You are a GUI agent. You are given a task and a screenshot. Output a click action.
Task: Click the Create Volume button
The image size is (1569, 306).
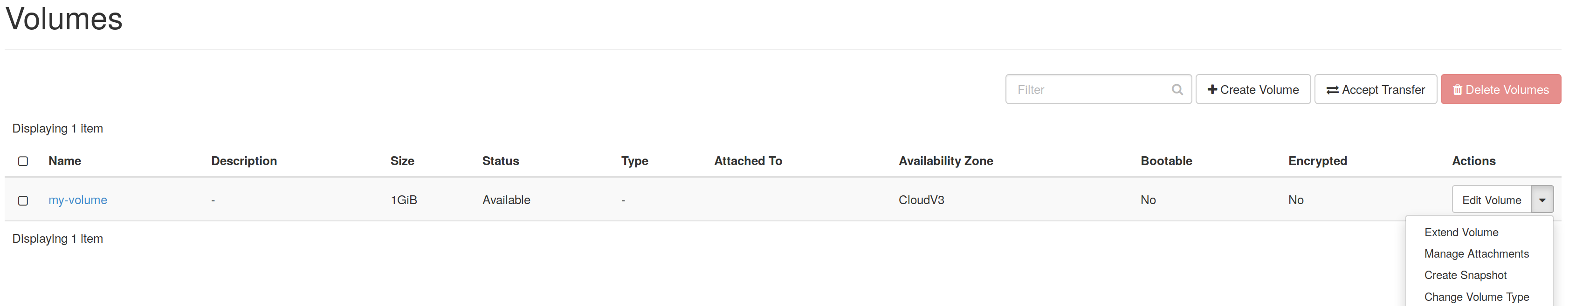[x=1253, y=90]
